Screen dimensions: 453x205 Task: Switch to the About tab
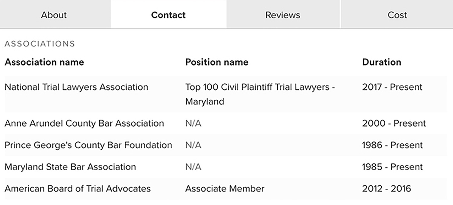tap(54, 15)
